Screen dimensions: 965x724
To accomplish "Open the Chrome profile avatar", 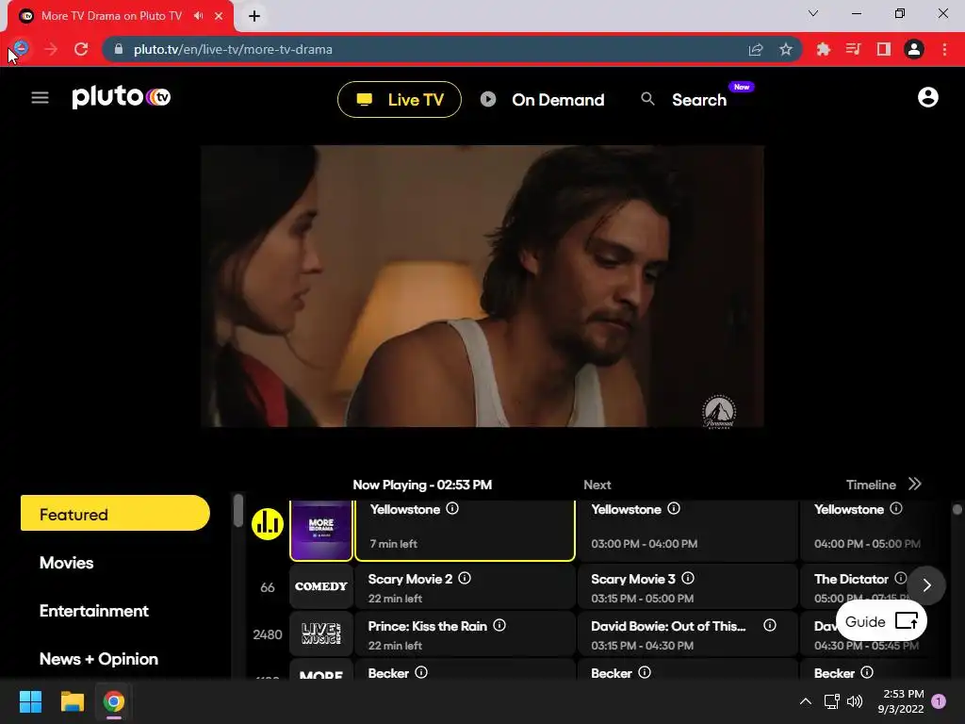I will click(914, 49).
